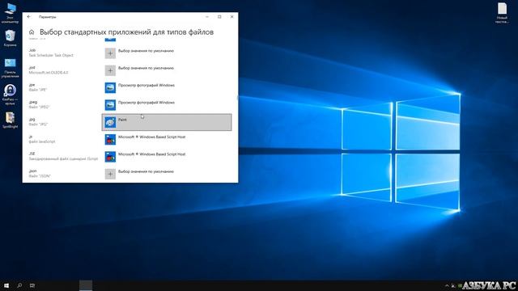Click the plus icon in the .json row
This screenshot has width=518, height=291.
(x=110, y=174)
